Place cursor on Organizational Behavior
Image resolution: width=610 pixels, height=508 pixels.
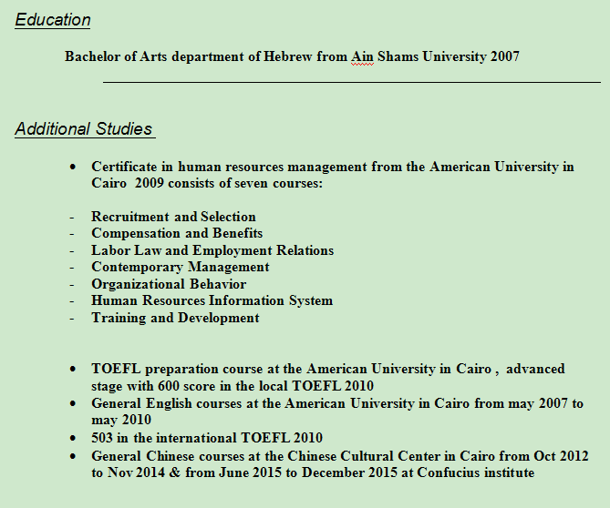[169, 284]
